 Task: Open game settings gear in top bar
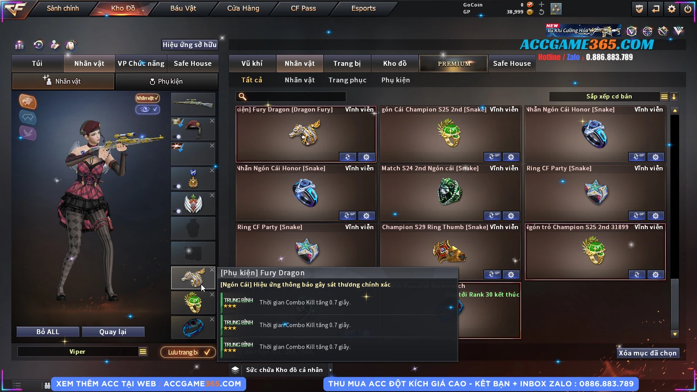click(672, 9)
